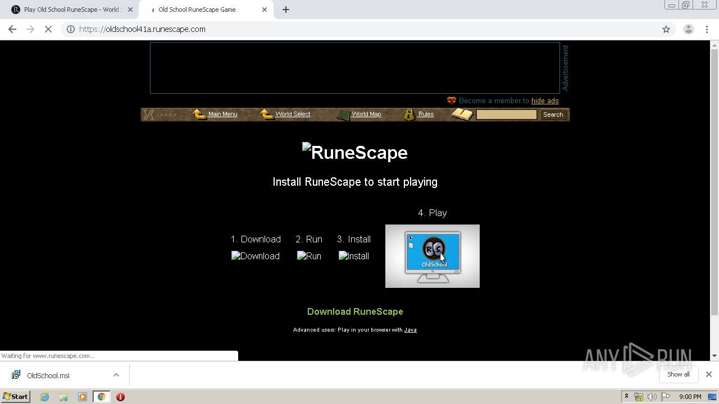Click Chrome icon in taskbar

pyautogui.click(x=101, y=397)
